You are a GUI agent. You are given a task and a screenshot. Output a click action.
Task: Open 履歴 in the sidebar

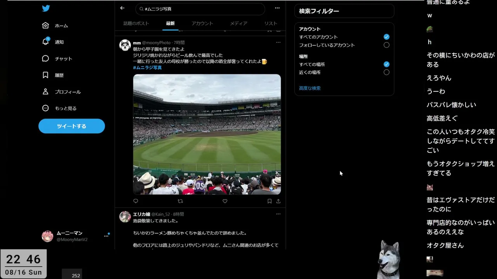[x=53, y=75]
